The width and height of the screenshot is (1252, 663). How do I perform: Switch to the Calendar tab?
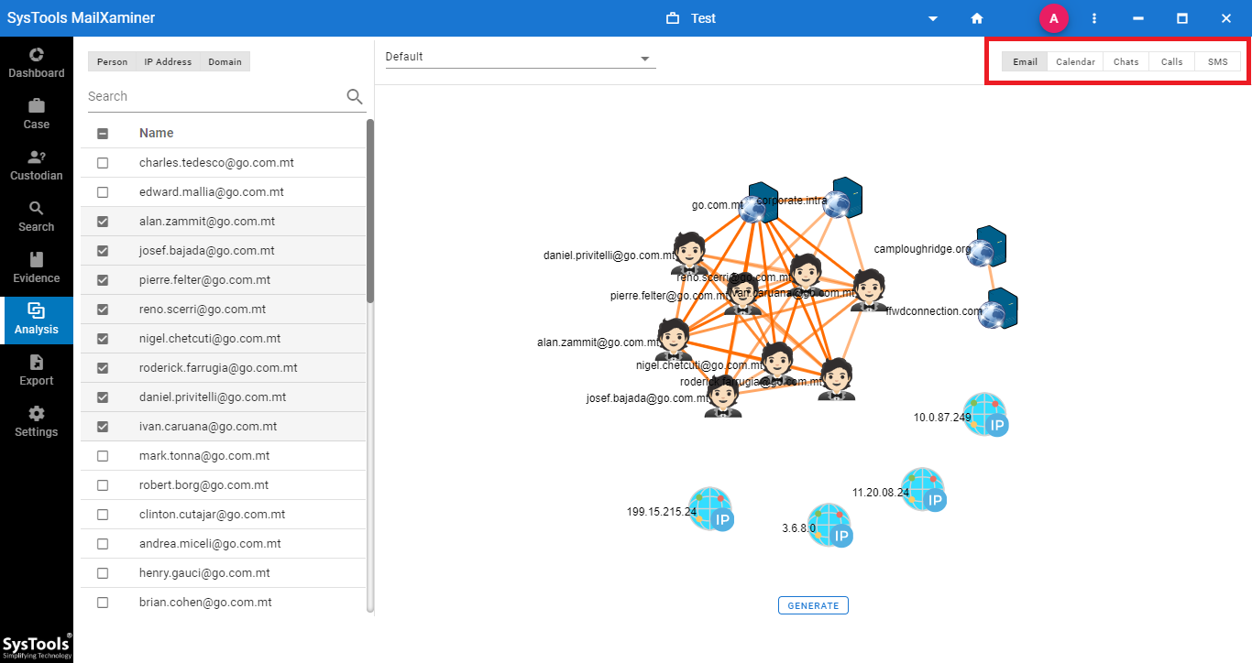click(x=1075, y=61)
